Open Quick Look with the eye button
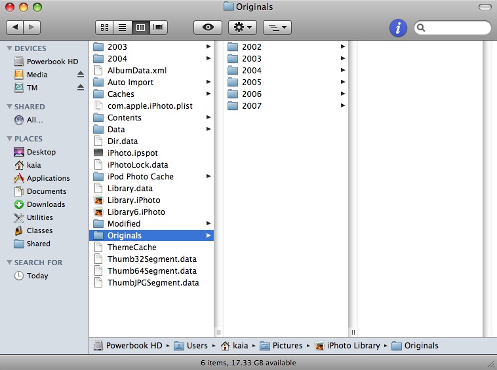The width and height of the screenshot is (497, 370). [208, 28]
